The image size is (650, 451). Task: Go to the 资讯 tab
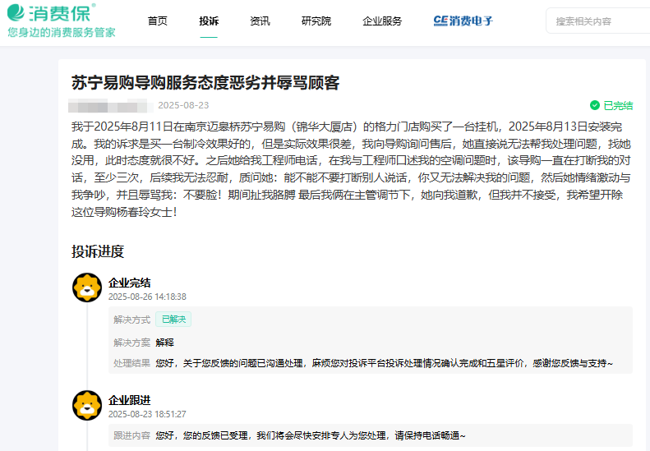[260, 21]
